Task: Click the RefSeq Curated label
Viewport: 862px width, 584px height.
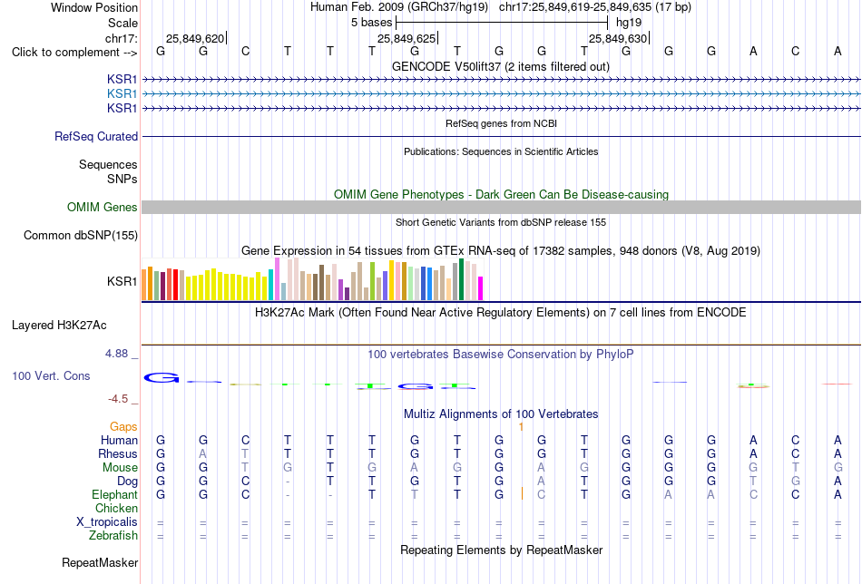Action: point(96,136)
